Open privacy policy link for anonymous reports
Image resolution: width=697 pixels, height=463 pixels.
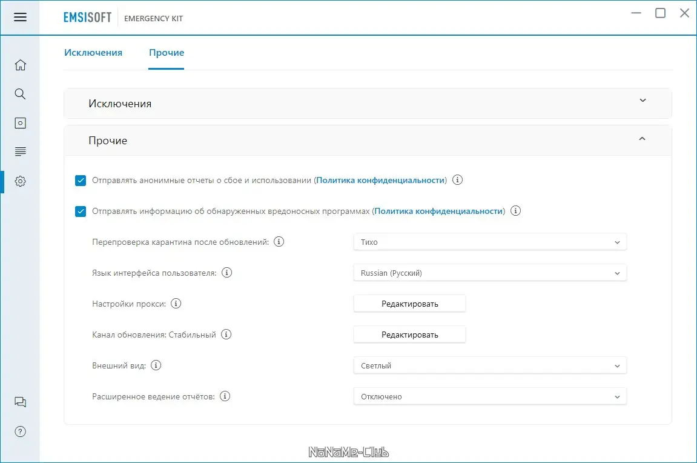380,180
